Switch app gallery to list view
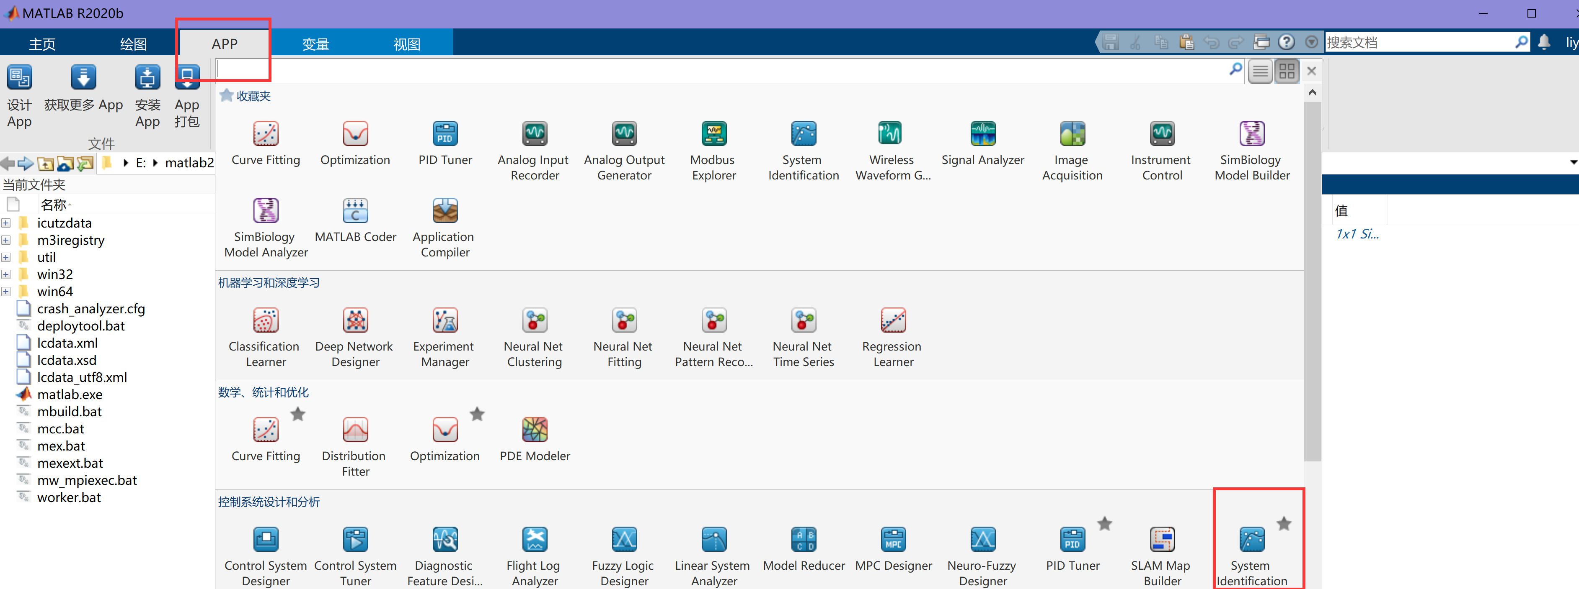The image size is (1579, 589). click(1260, 72)
